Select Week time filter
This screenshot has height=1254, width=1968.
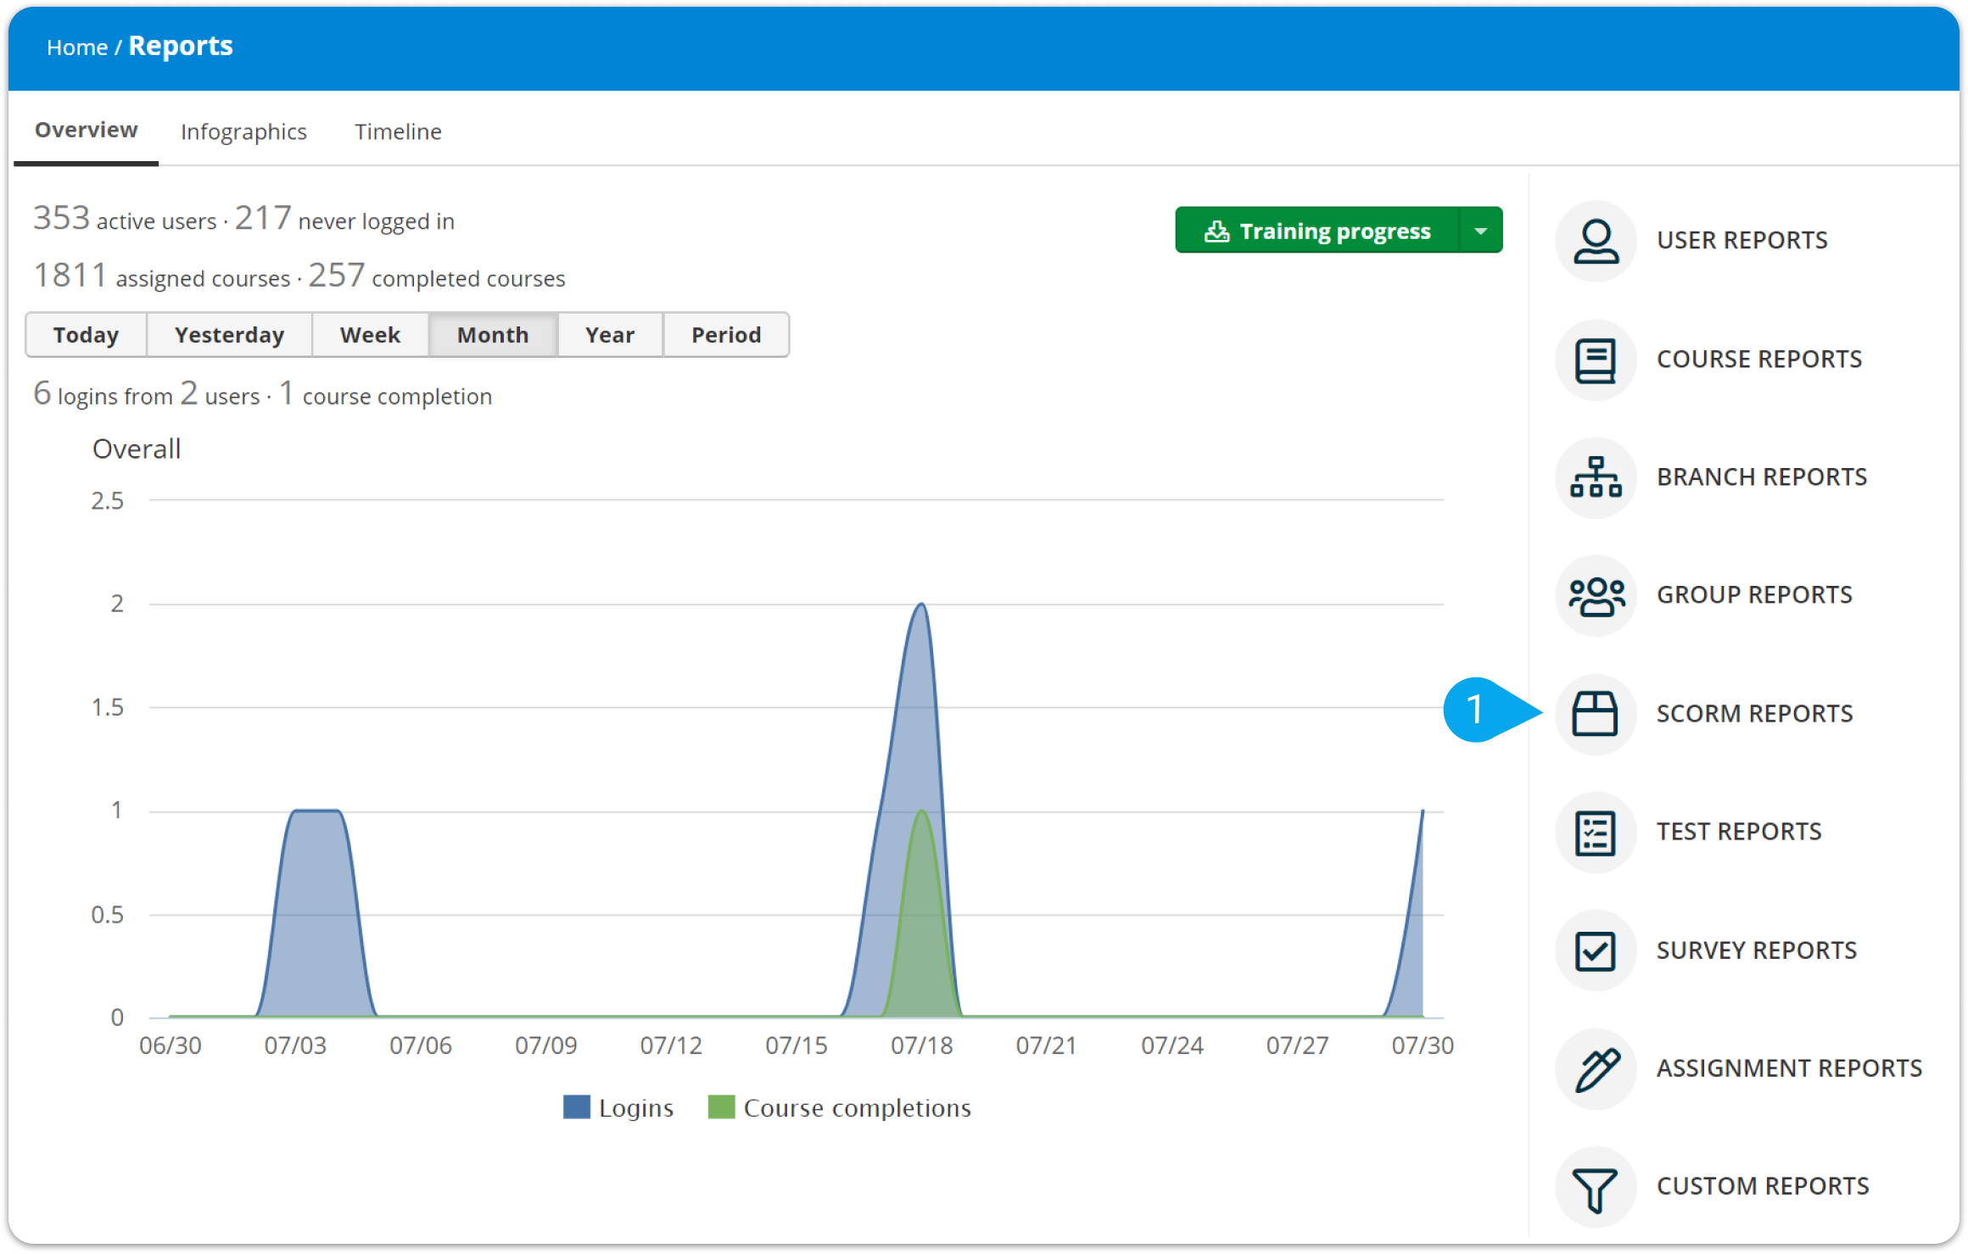pyautogui.click(x=365, y=334)
